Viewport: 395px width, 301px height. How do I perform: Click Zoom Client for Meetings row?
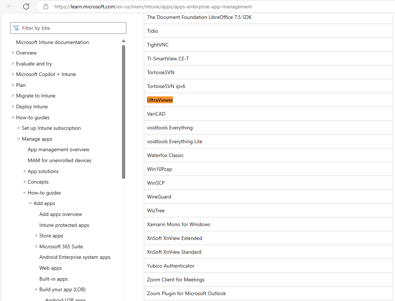point(268,280)
